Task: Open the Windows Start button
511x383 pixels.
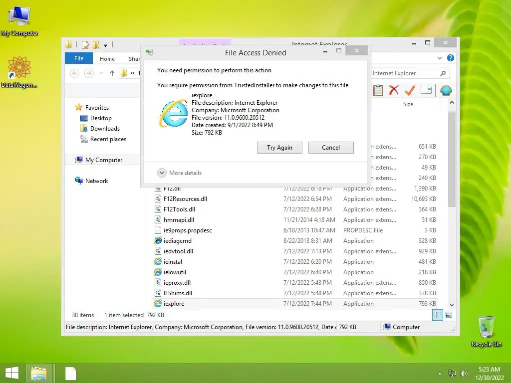Action: pos(12,373)
